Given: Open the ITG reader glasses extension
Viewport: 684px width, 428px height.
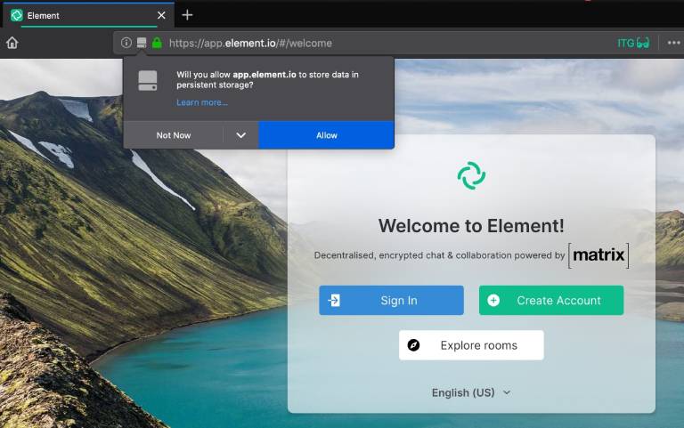Looking at the screenshot, I should coord(633,43).
